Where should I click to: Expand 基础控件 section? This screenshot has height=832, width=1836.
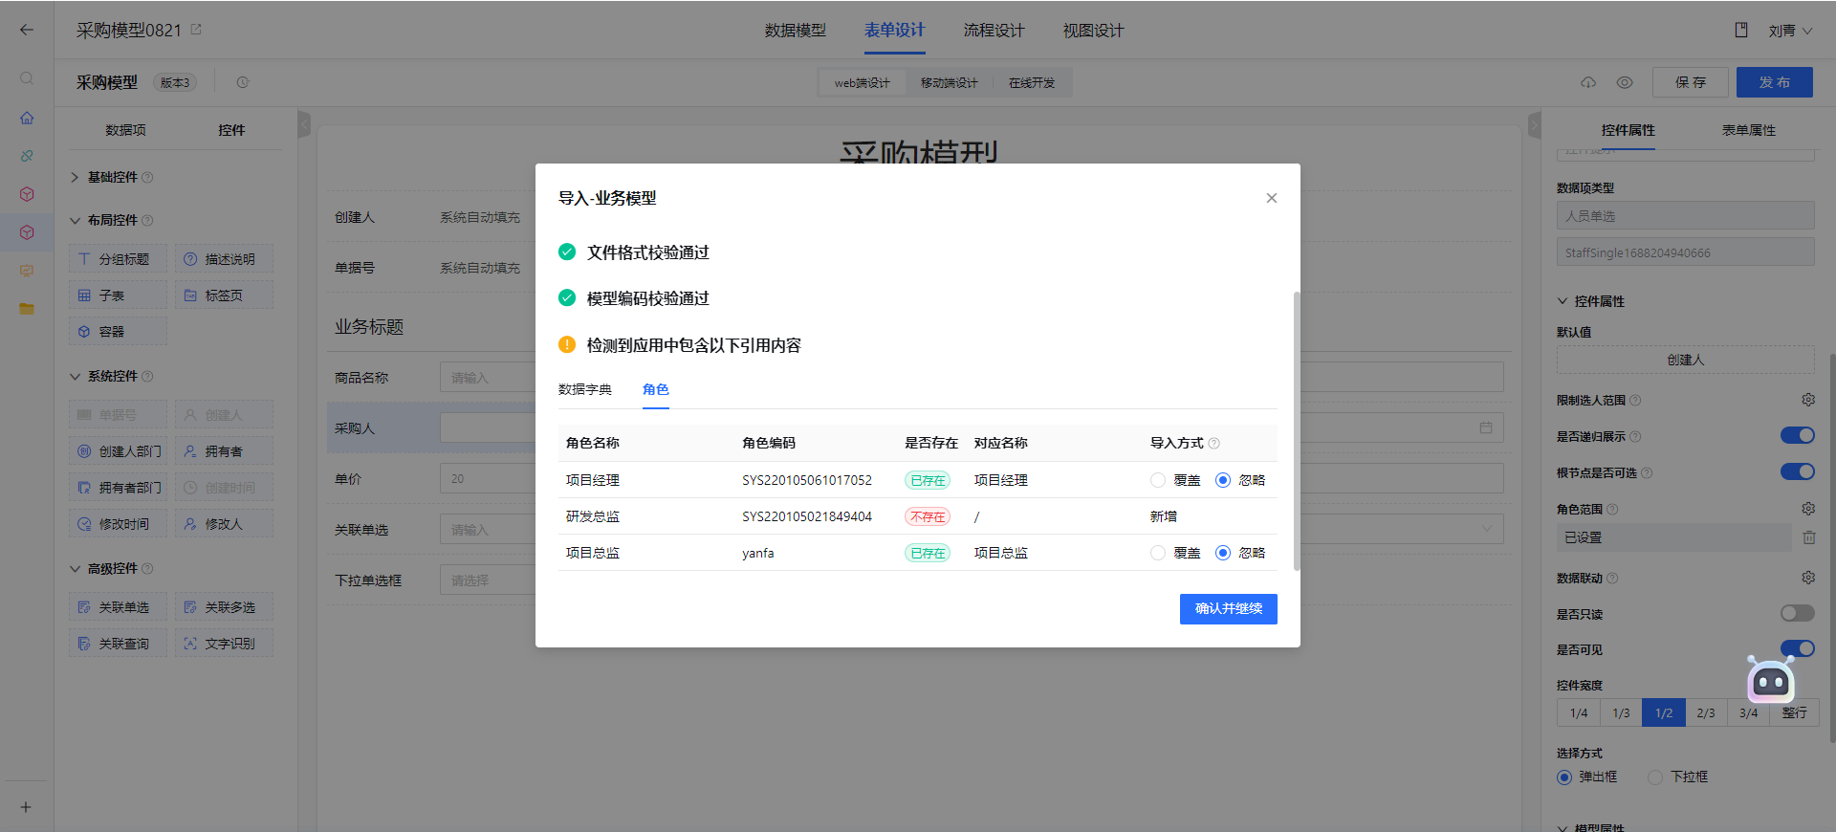point(76,177)
